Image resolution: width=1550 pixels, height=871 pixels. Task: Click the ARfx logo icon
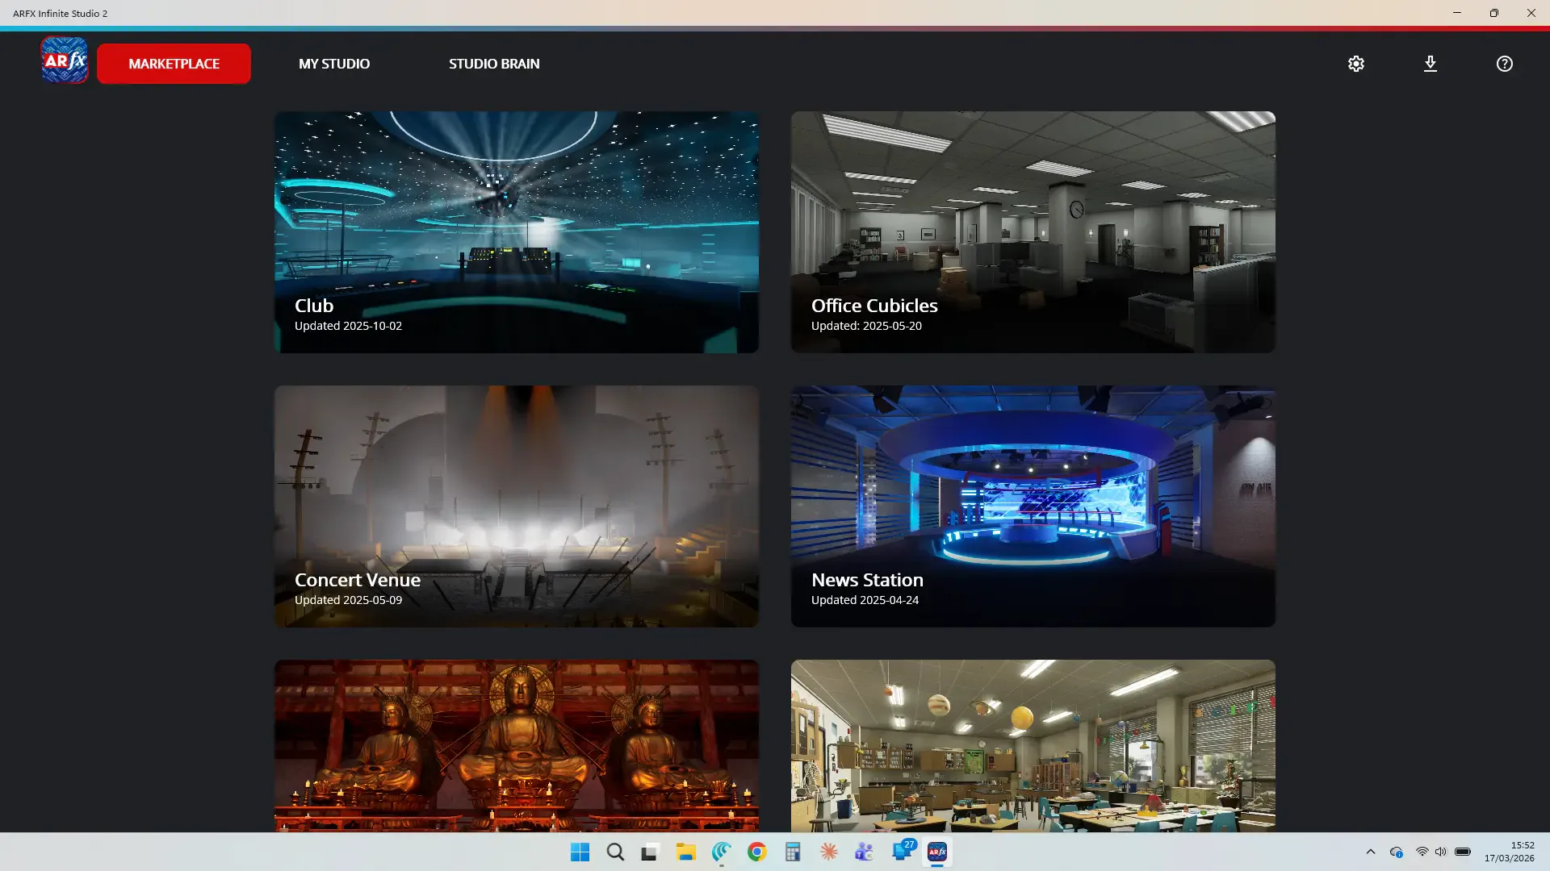pos(65,60)
